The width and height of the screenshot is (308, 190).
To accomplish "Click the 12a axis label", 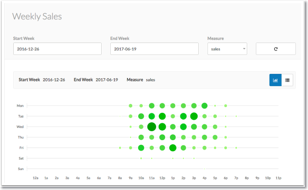I will [35, 178].
